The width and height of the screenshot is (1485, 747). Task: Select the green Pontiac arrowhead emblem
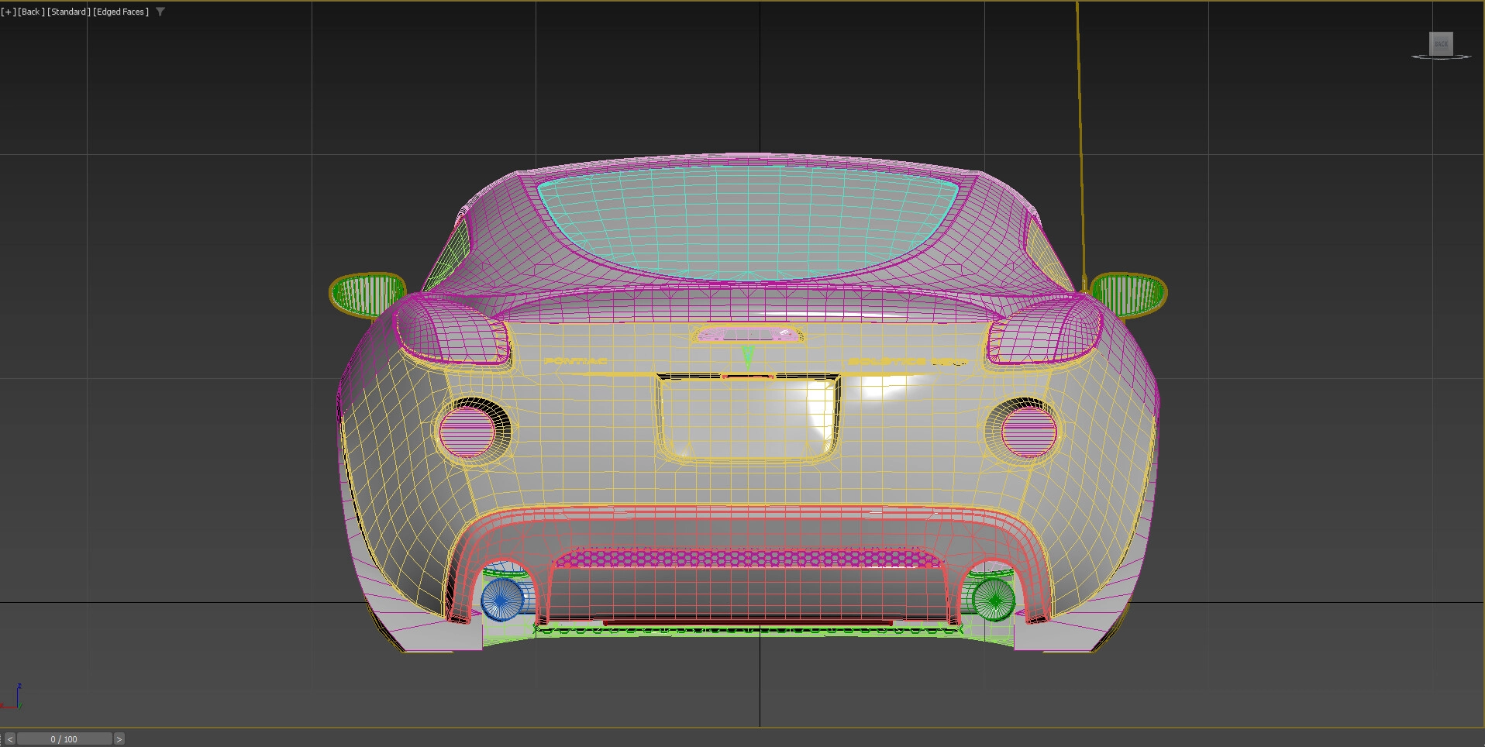[x=748, y=357]
